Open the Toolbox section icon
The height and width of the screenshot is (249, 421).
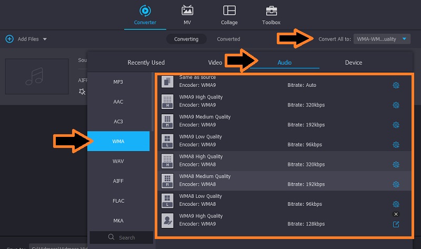(271, 11)
